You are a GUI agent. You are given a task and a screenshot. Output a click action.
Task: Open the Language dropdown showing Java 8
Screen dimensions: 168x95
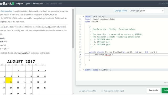152,11
